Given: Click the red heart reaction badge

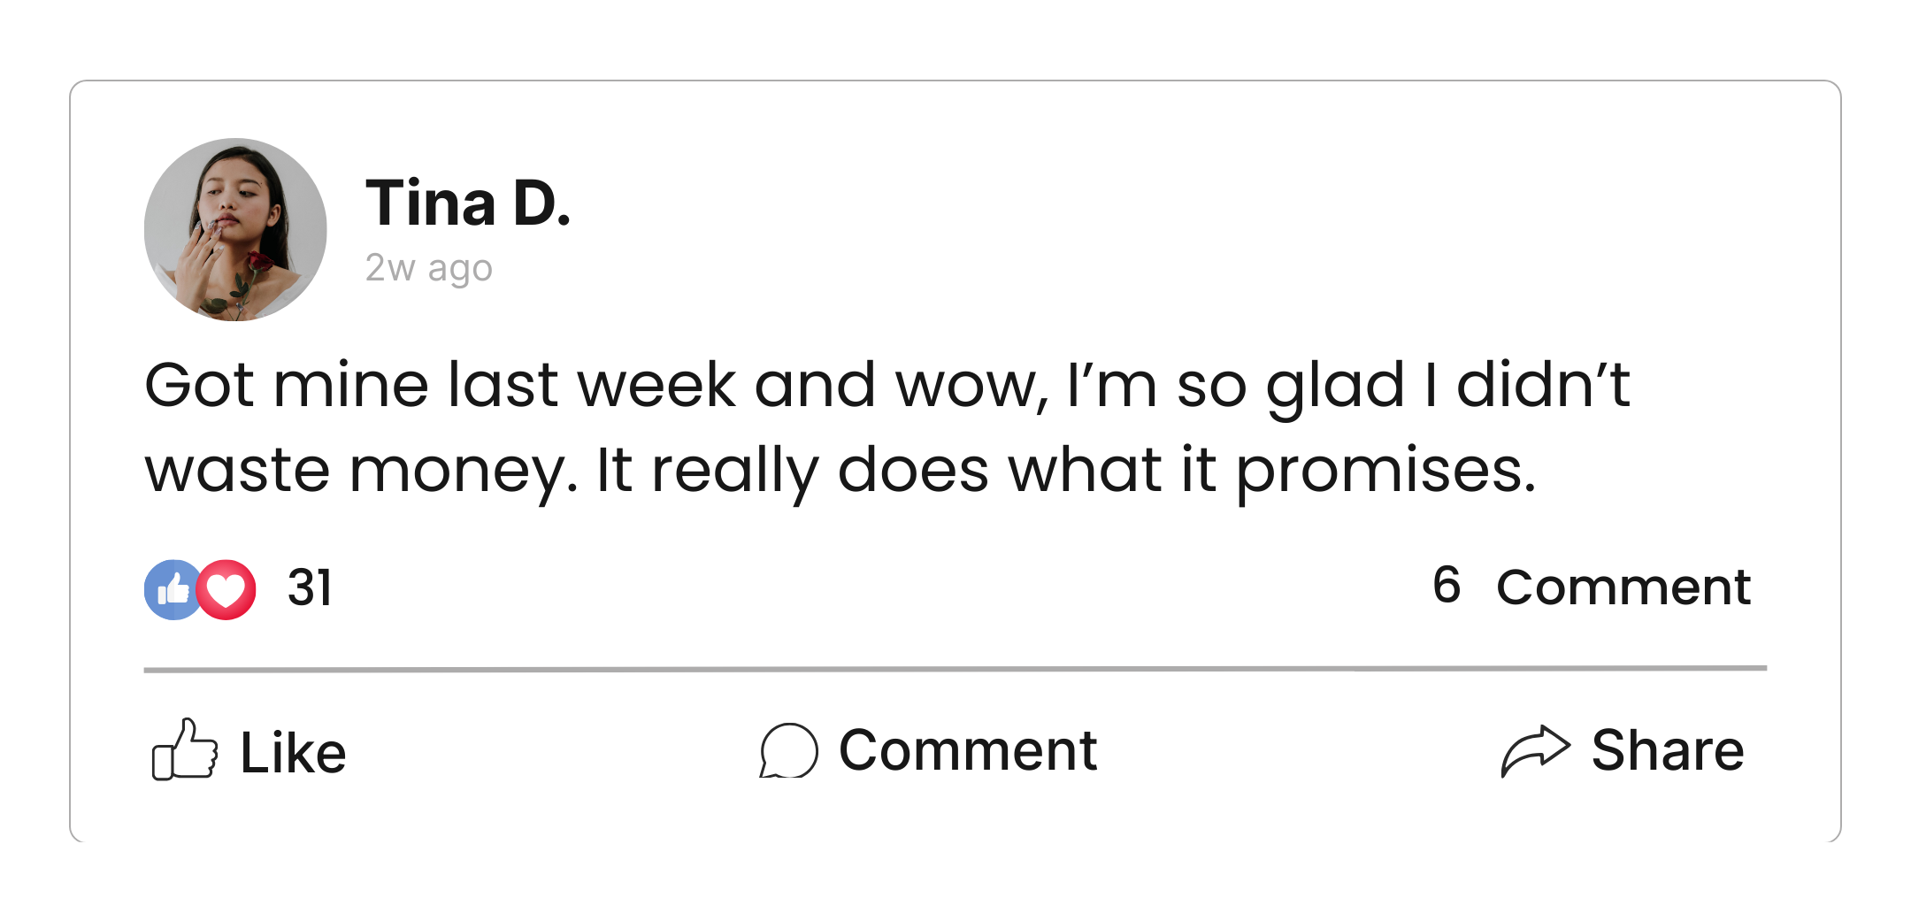Looking at the screenshot, I should (x=226, y=590).
